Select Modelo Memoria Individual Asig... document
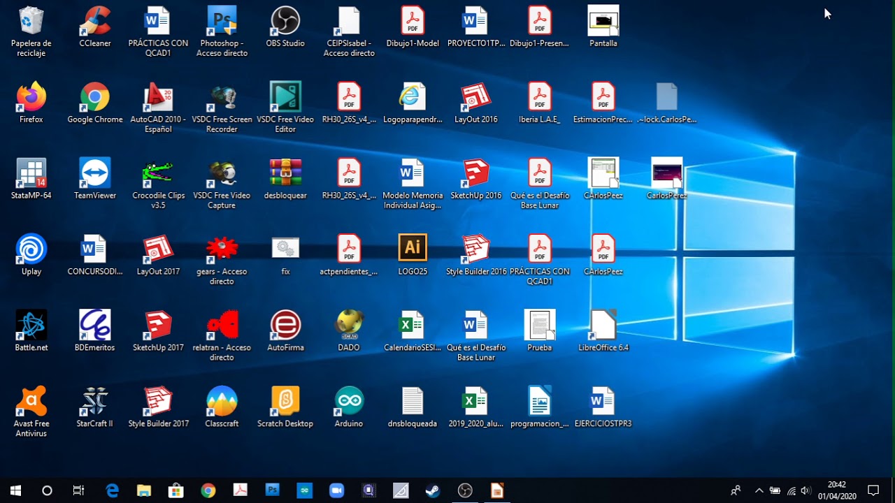 [x=413, y=173]
